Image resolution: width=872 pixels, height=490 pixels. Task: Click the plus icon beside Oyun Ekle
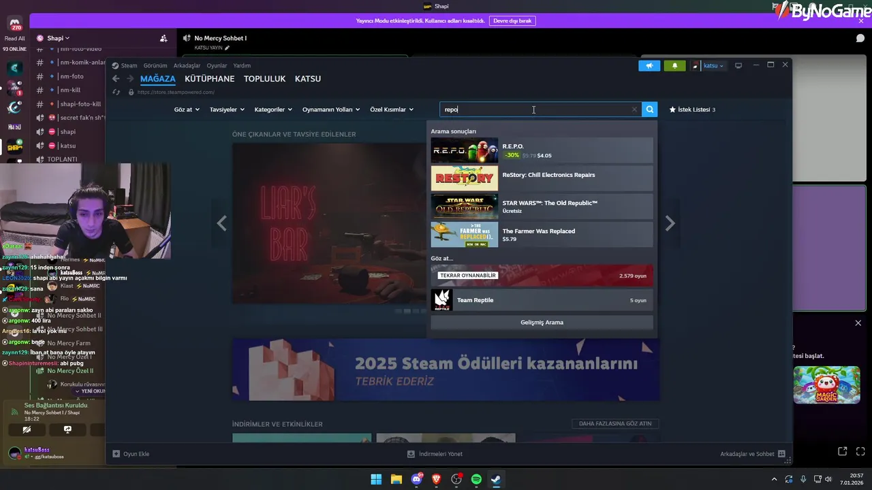(116, 454)
